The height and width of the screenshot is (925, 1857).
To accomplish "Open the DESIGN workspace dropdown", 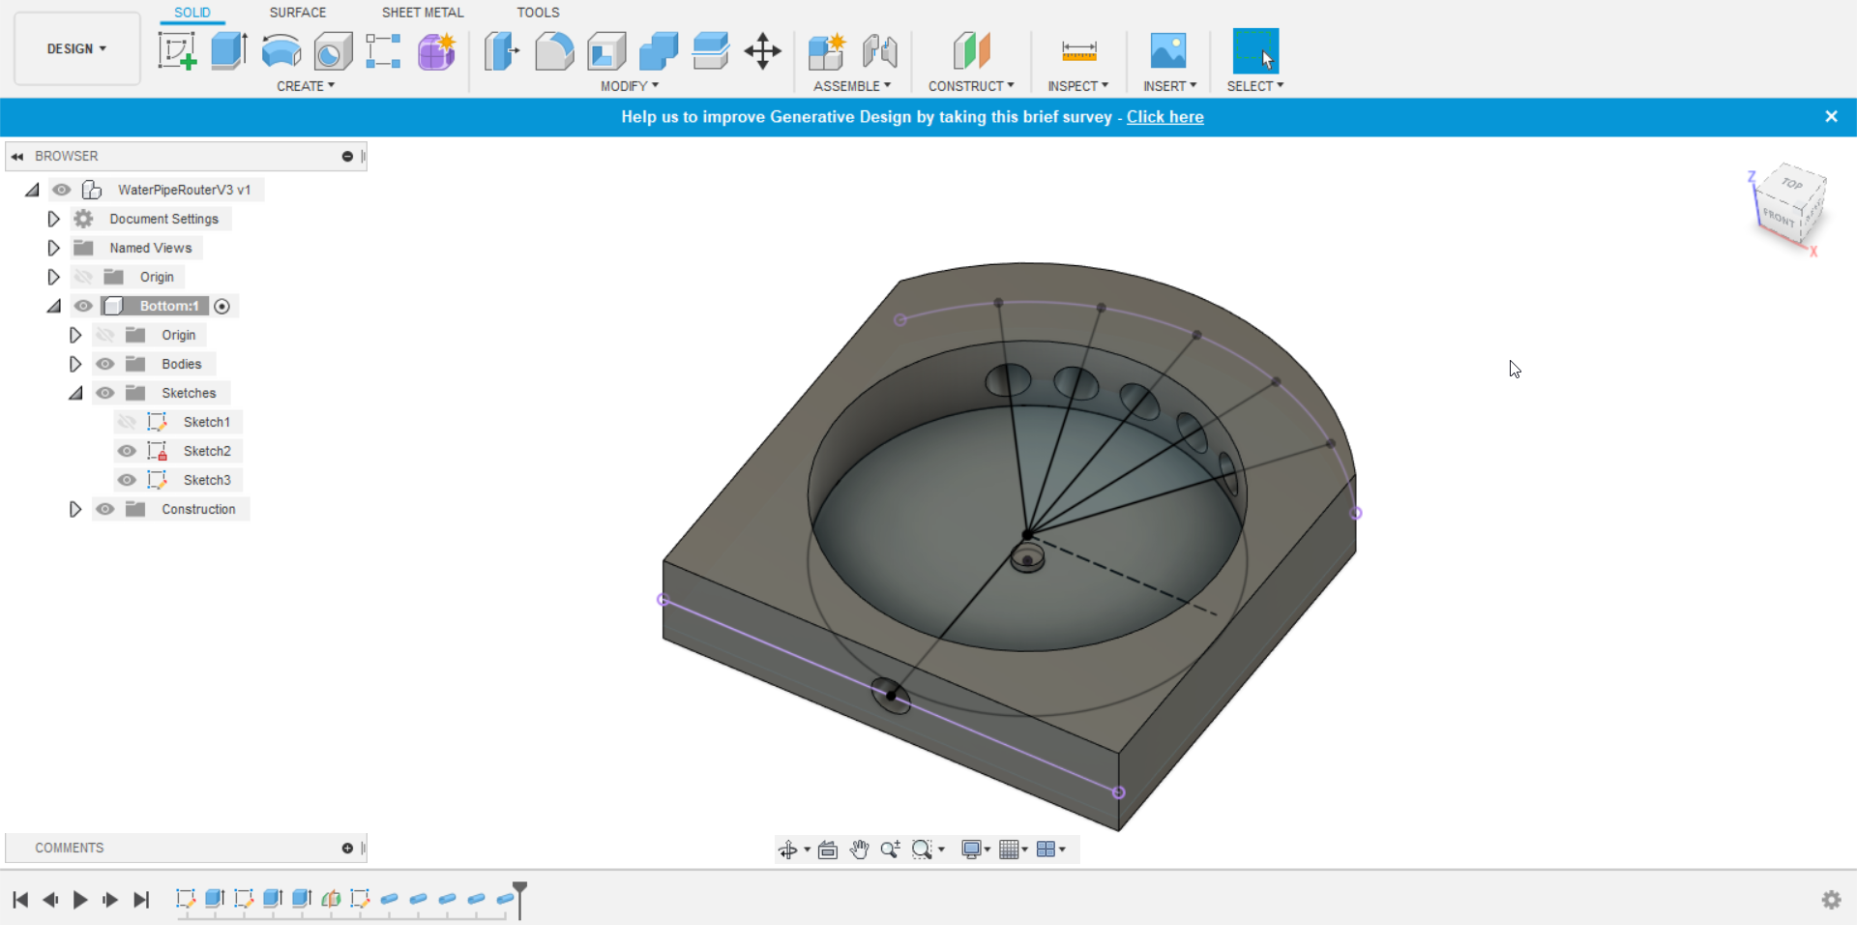I will click(76, 48).
